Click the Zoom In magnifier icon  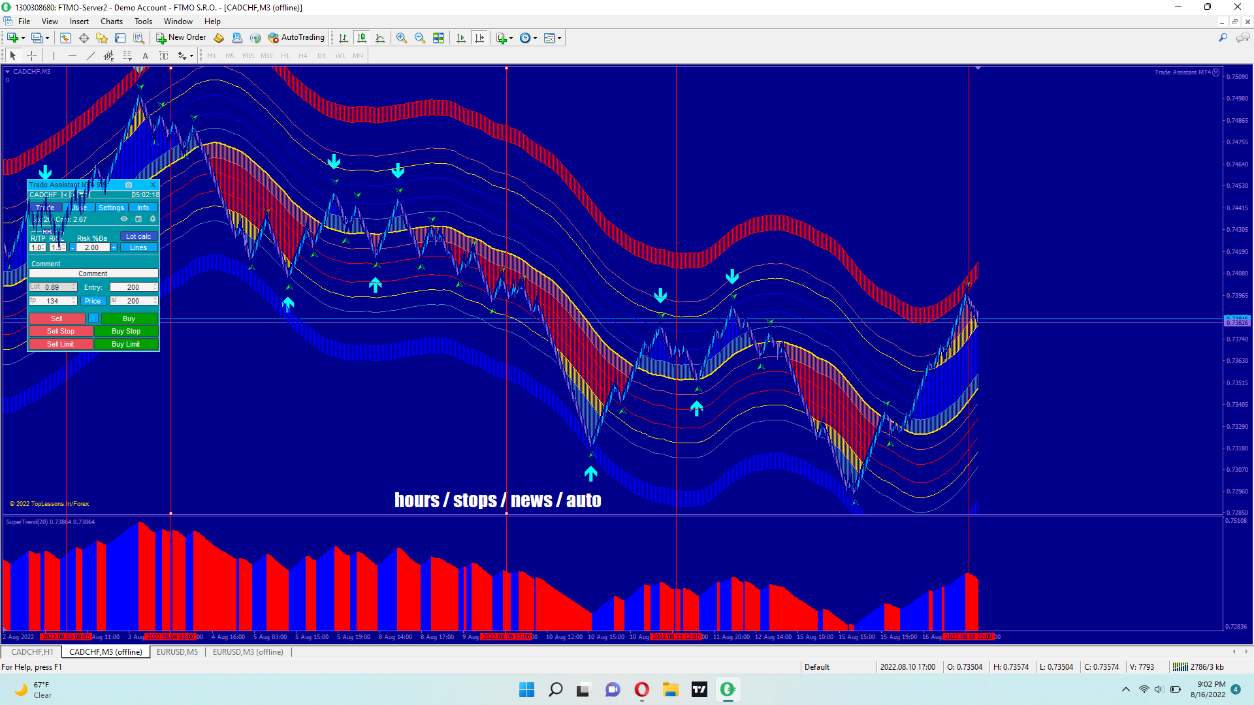(402, 38)
